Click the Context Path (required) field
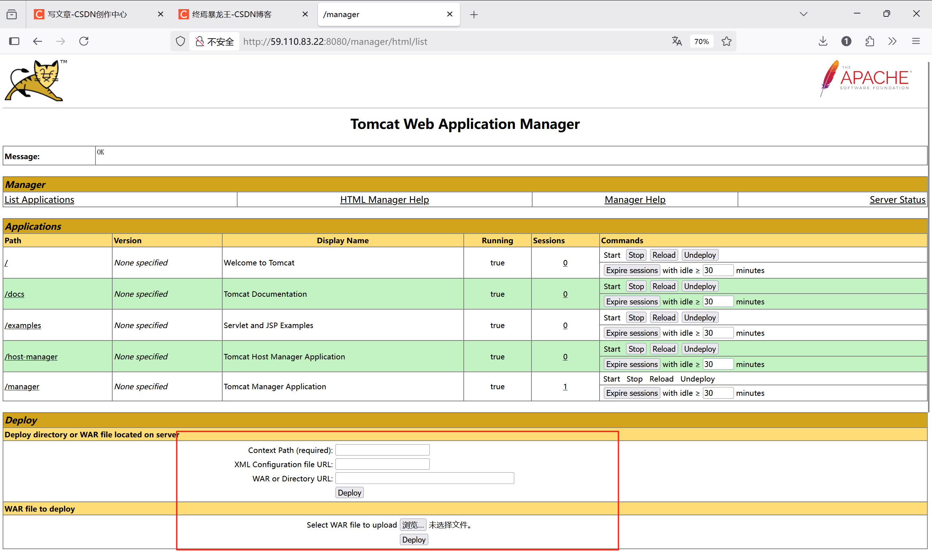This screenshot has height=552, width=932. pyautogui.click(x=382, y=450)
